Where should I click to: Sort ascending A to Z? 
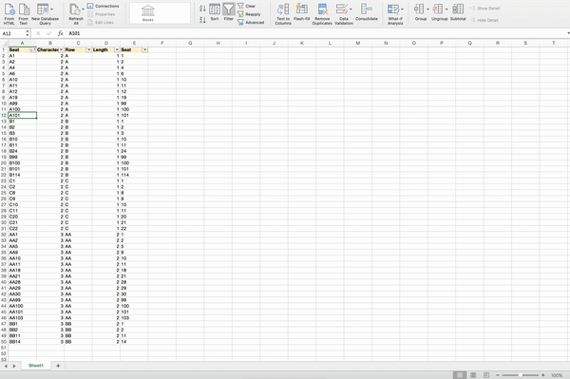tap(202, 8)
